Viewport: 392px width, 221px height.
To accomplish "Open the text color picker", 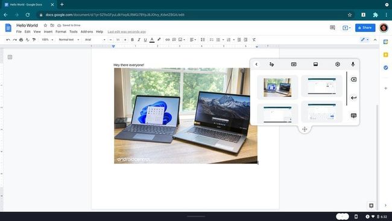I will pos(152,40).
